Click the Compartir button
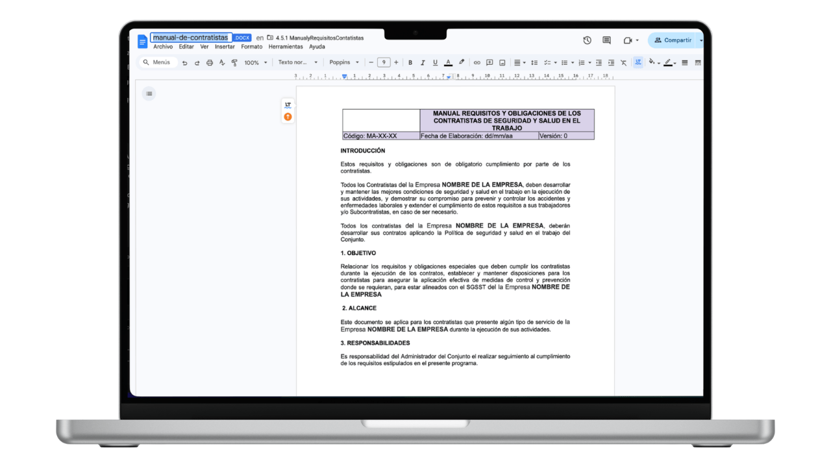 coord(675,40)
